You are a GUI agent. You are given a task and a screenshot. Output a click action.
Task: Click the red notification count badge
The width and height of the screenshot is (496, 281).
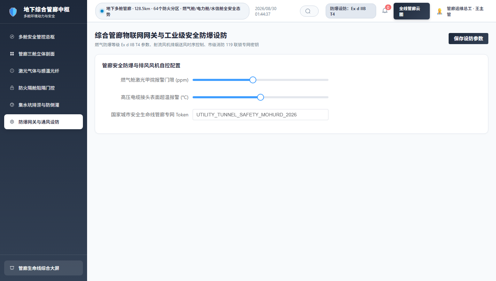coord(388,7)
